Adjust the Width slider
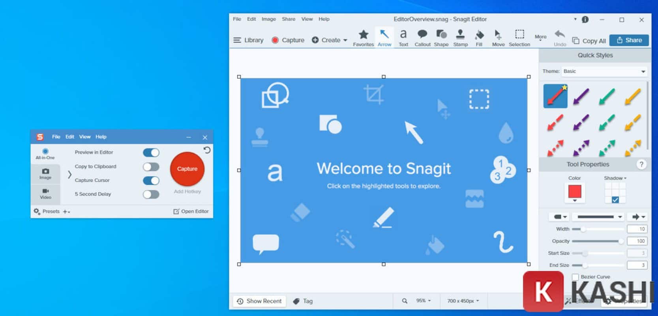658x316 pixels. click(598, 229)
